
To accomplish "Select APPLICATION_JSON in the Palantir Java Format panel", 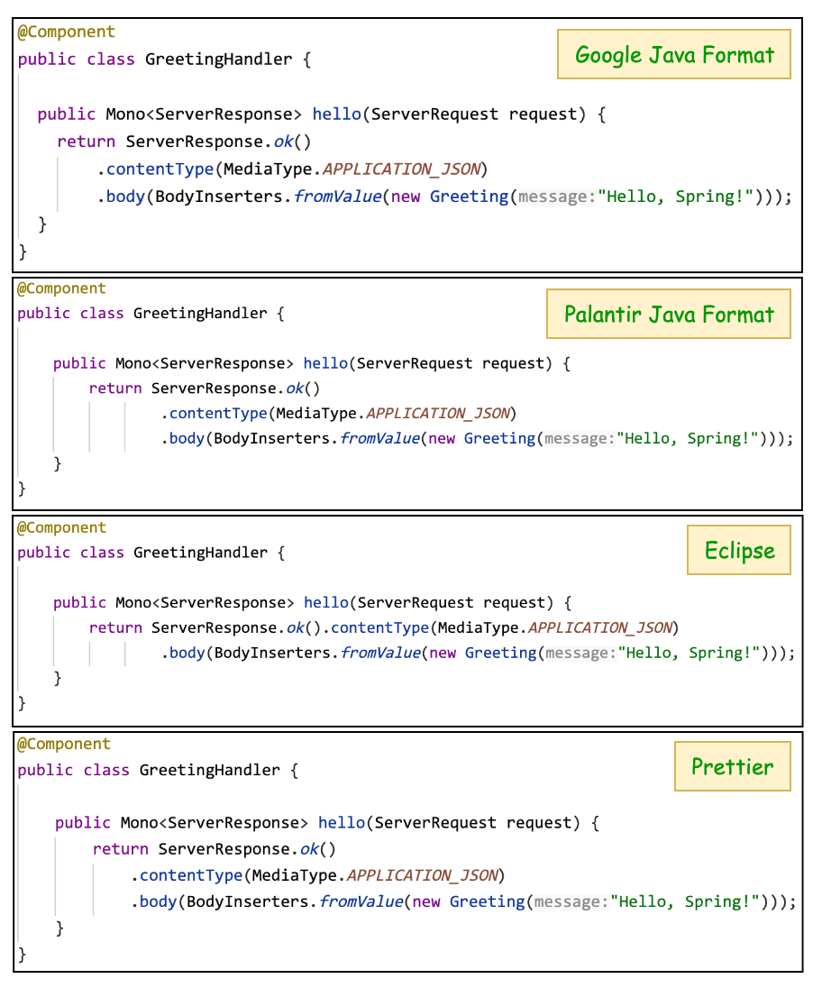I will click(x=438, y=414).
